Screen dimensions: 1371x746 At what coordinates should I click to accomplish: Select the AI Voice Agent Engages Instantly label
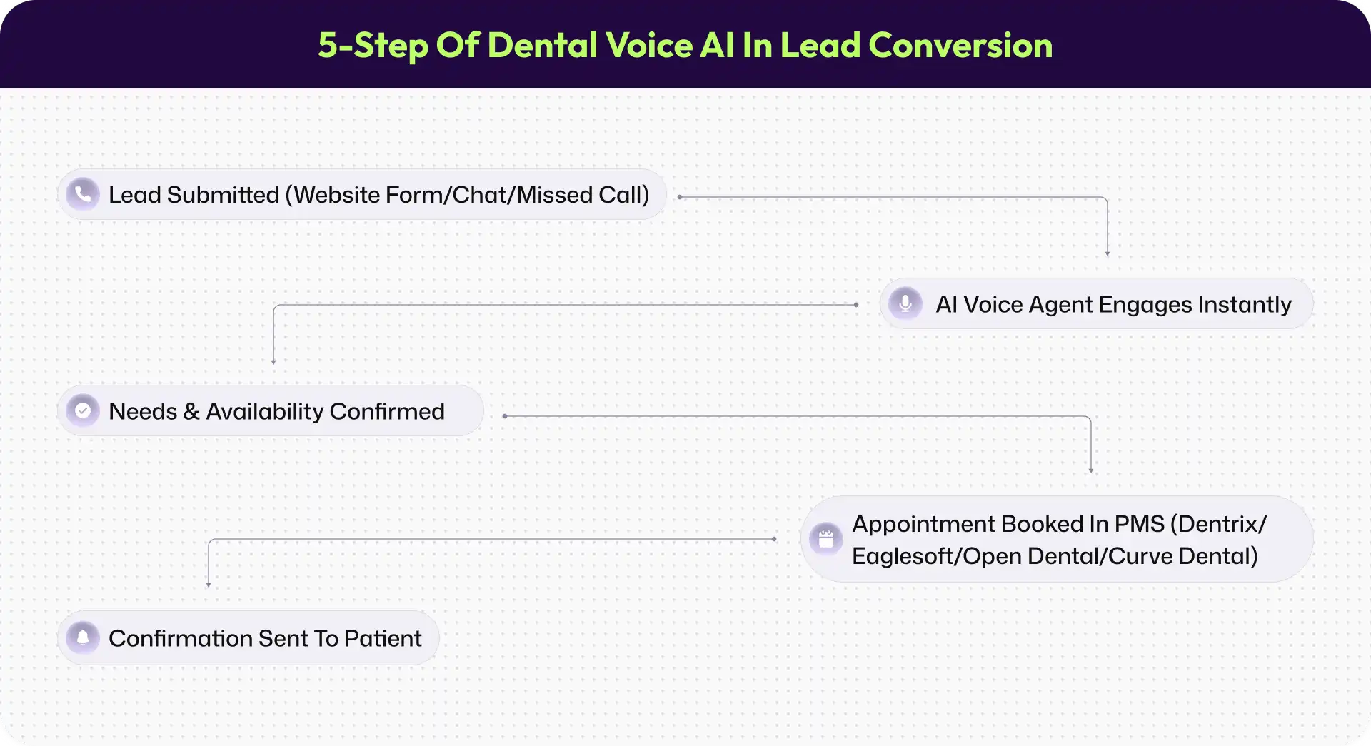[1113, 305]
